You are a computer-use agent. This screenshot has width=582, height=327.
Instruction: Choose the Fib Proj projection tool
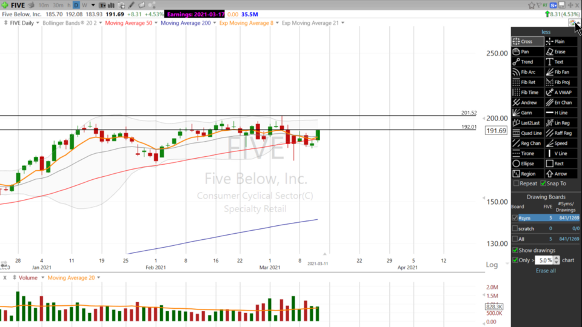[561, 82]
